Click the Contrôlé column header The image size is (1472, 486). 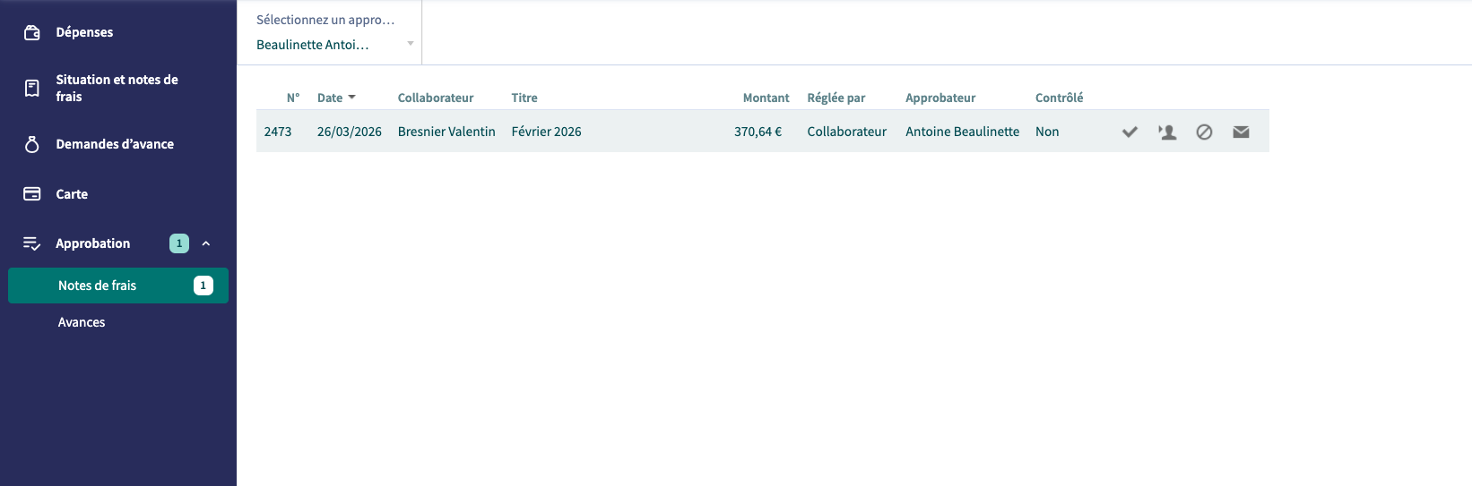(x=1059, y=98)
